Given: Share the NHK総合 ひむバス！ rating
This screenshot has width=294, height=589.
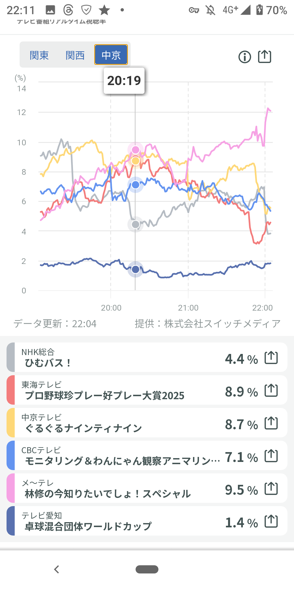Looking at the screenshot, I should tap(271, 358).
